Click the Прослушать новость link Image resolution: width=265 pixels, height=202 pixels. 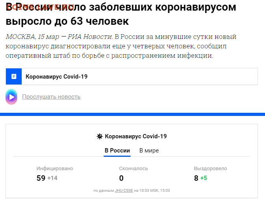51,97
